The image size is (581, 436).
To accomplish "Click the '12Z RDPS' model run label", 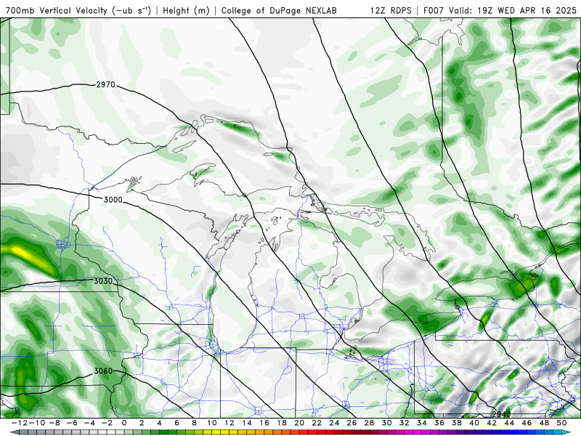I will [391, 10].
